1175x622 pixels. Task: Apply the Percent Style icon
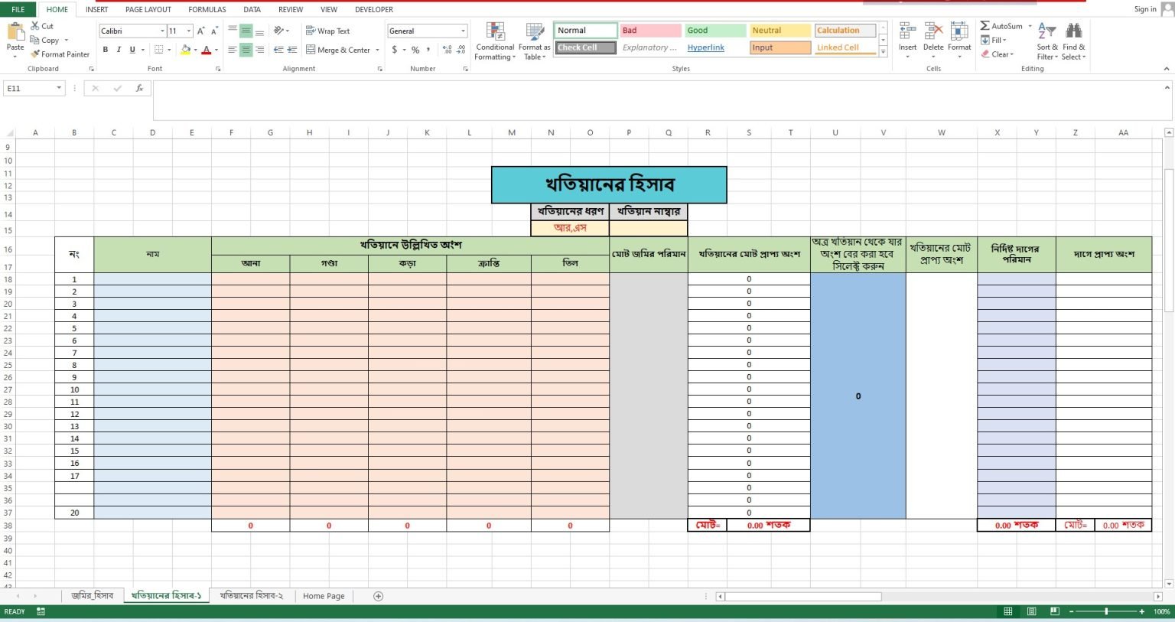point(415,49)
